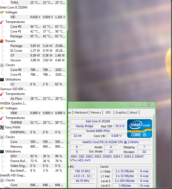Switch to the Memory tab in CPU-Z

click(x=96, y=112)
